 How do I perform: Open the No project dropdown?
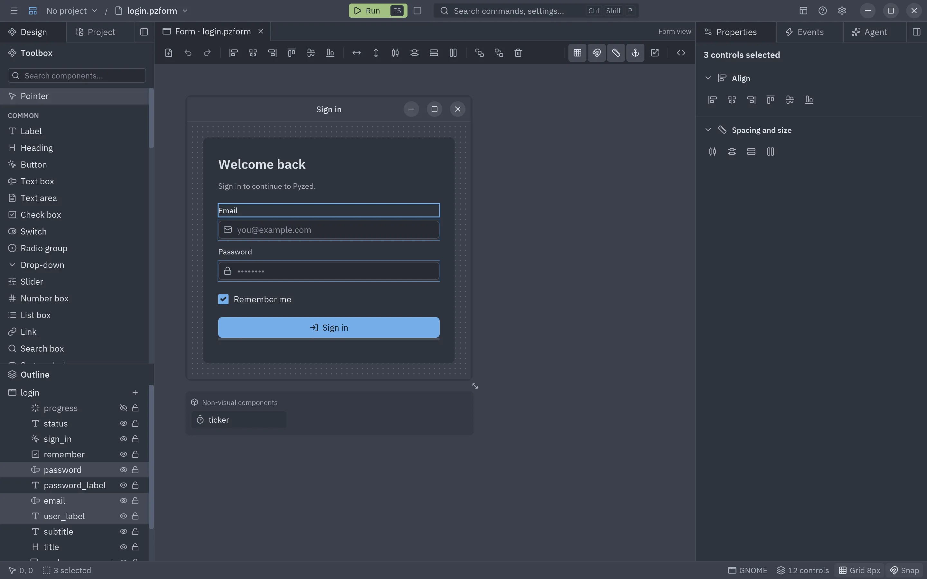coord(72,11)
